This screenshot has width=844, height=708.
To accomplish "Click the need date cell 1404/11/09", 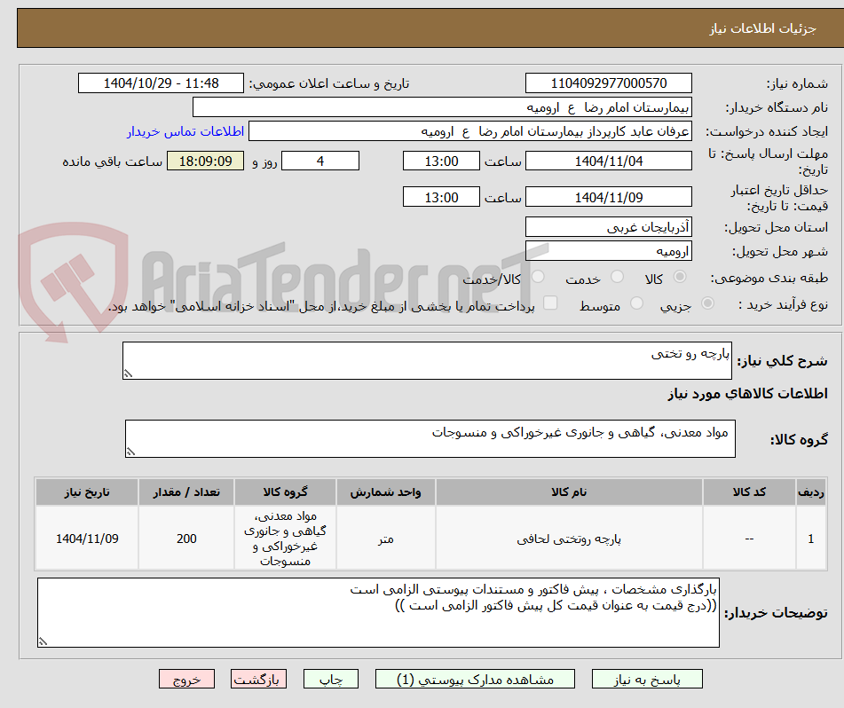I will pos(87,538).
